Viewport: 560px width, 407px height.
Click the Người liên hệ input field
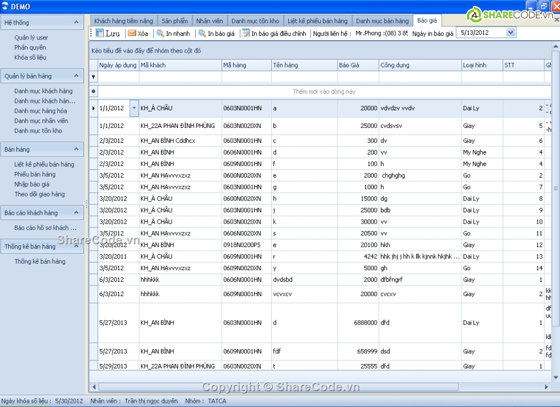coord(381,33)
